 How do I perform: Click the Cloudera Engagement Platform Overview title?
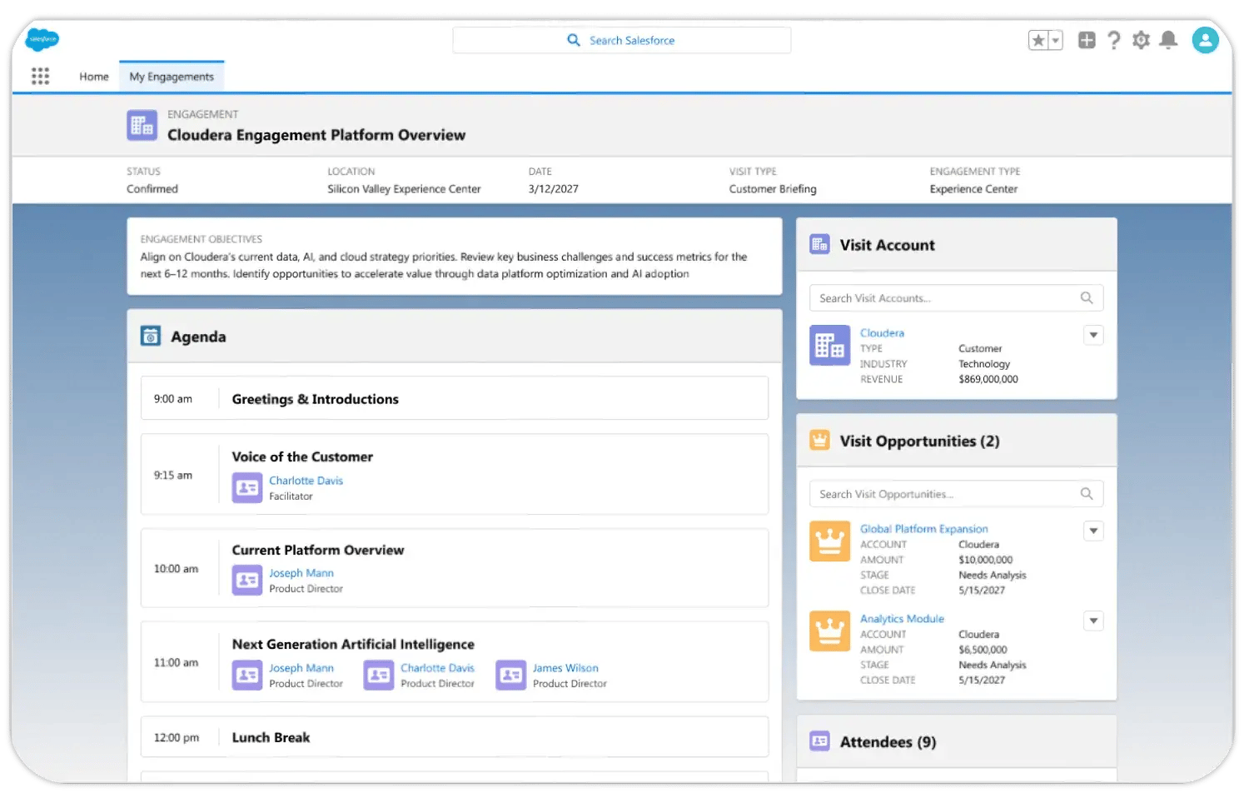pyautogui.click(x=316, y=135)
